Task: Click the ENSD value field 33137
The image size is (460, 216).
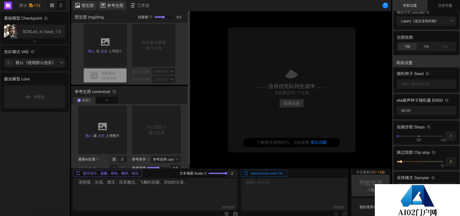Action: [x=426, y=111]
